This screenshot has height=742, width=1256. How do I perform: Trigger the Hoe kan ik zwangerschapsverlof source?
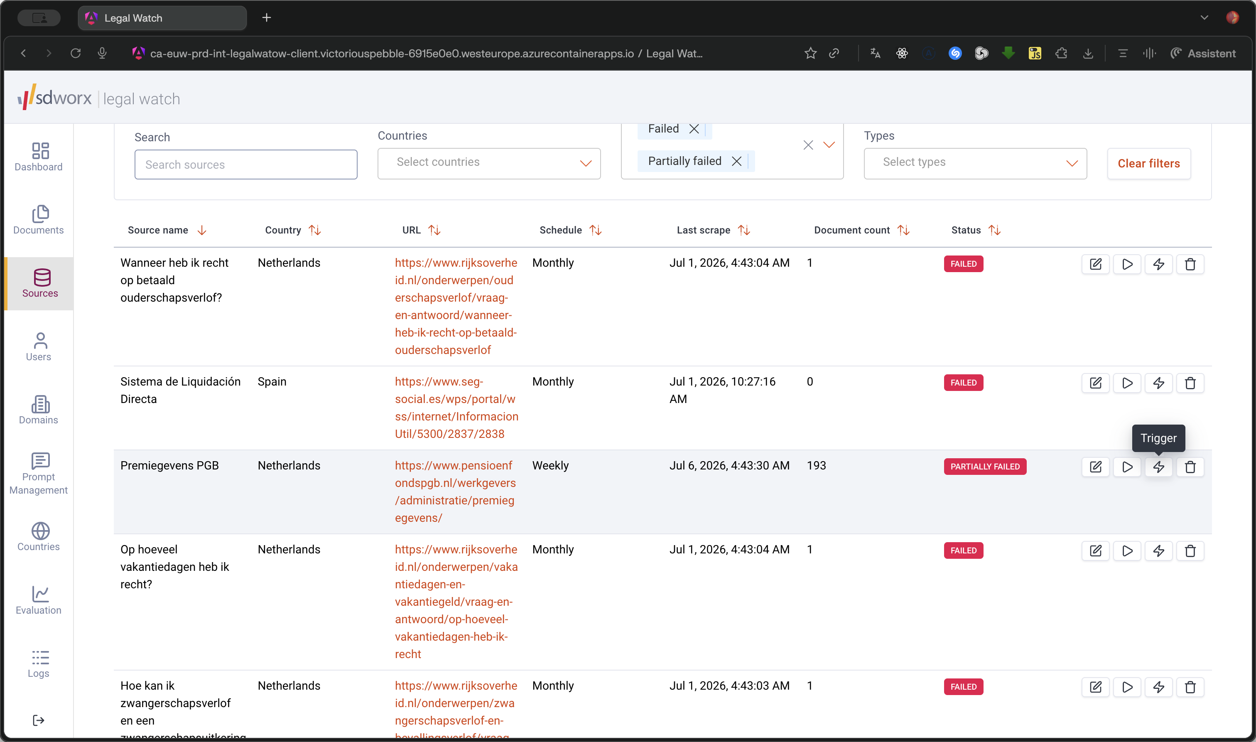coord(1158,687)
